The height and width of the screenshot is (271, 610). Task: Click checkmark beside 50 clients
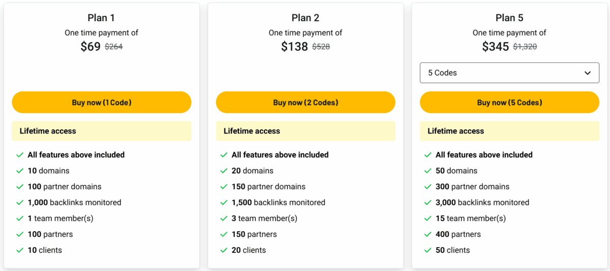(428, 250)
